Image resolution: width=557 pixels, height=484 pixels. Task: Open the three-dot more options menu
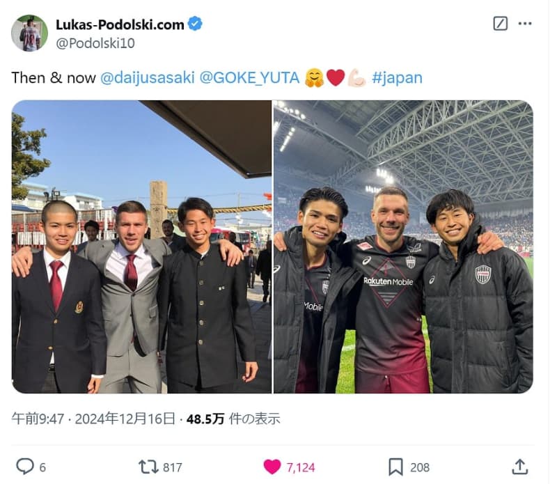[x=525, y=24]
